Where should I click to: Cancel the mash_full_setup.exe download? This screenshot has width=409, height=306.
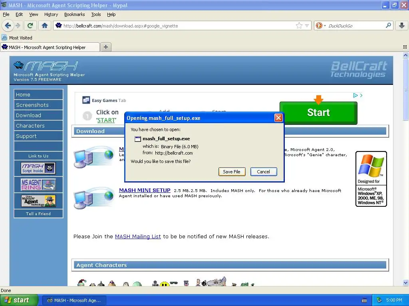coord(264,172)
